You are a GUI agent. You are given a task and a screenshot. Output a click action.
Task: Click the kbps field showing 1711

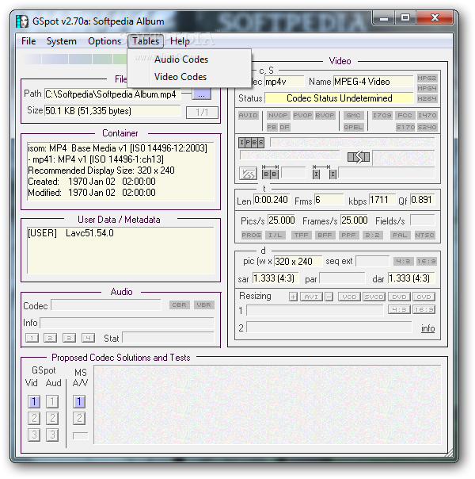[x=382, y=200]
